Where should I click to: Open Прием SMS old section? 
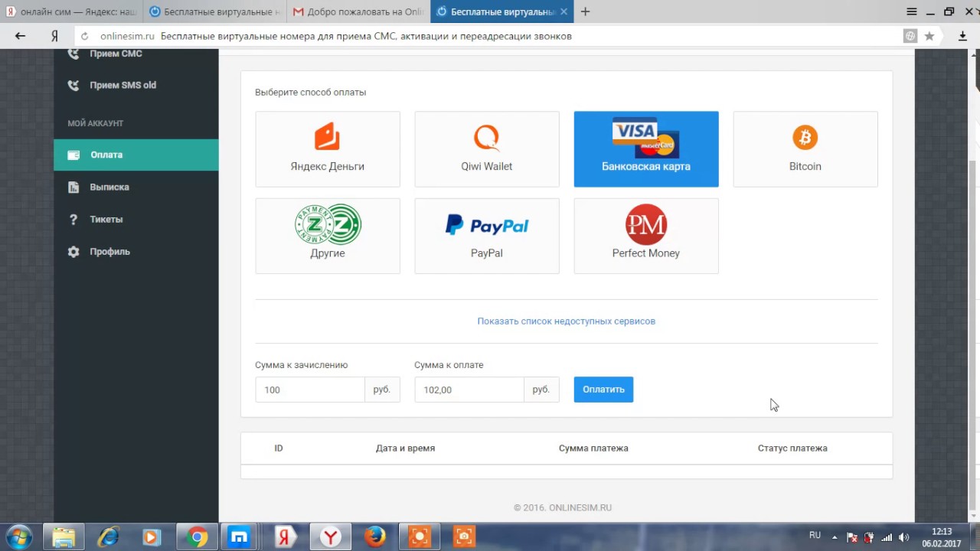tap(136, 85)
